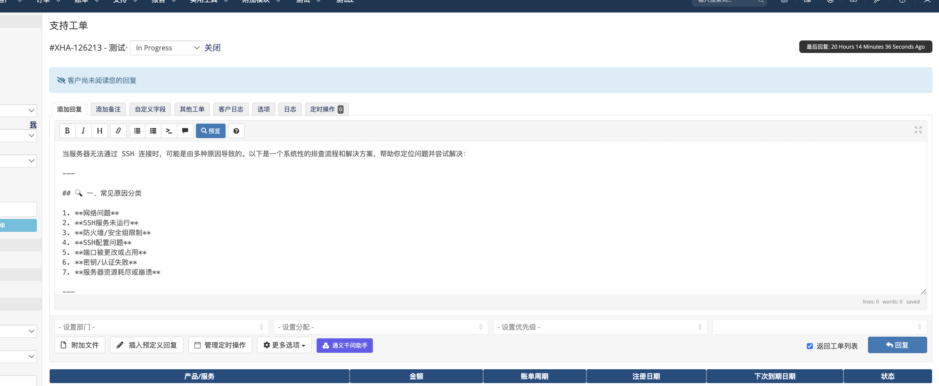
Task: Change ticket status from In Progress
Action: coord(166,47)
